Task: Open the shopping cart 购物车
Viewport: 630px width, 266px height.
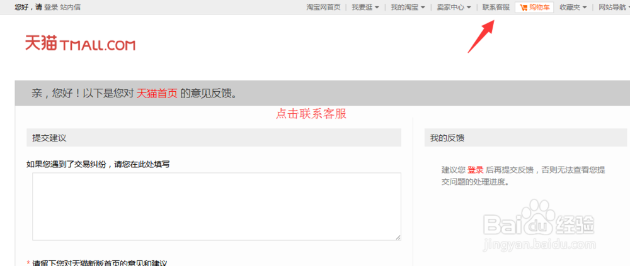Action: 534,7
